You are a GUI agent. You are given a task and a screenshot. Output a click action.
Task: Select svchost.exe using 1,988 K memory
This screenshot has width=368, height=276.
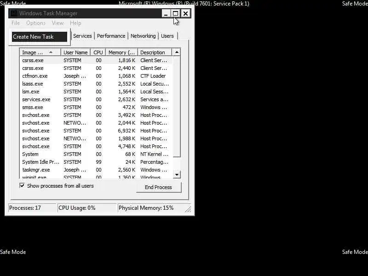[x=96, y=138]
